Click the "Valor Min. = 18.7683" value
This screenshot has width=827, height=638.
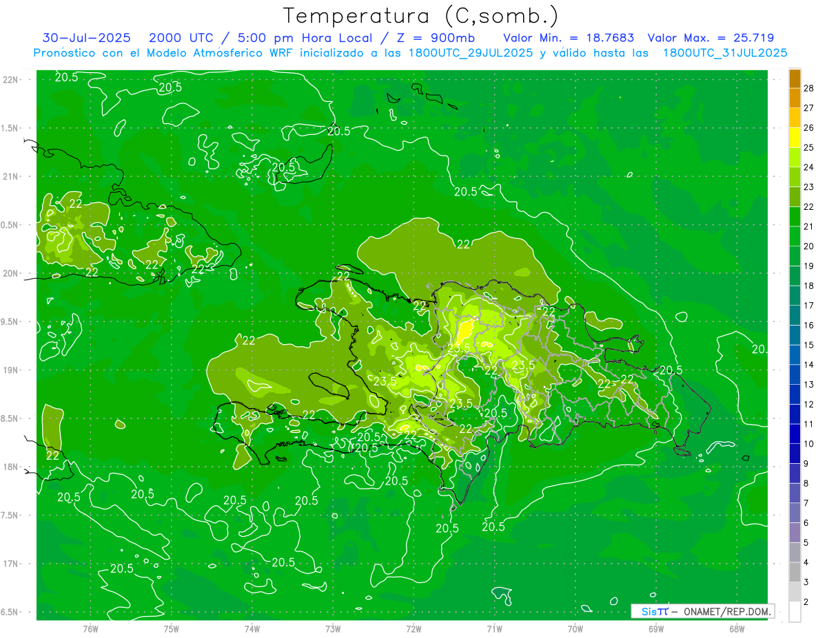point(569,38)
